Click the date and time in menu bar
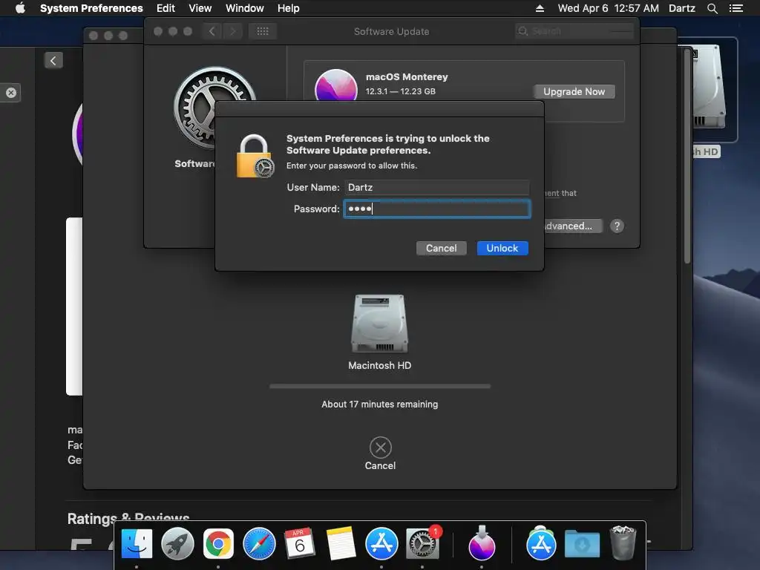This screenshot has width=760, height=570. coord(608,8)
